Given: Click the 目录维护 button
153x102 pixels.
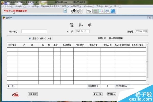Looking at the screenshot, I should point(33,94).
